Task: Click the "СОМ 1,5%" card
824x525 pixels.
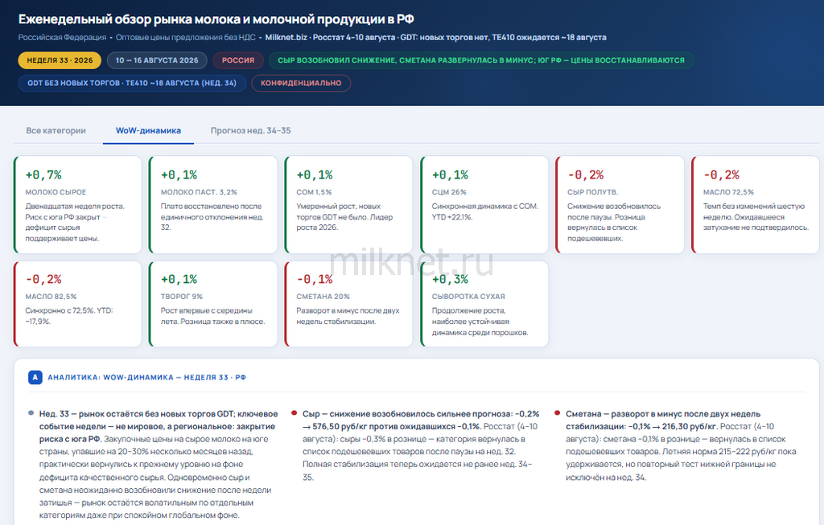Action: tap(349, 205)
